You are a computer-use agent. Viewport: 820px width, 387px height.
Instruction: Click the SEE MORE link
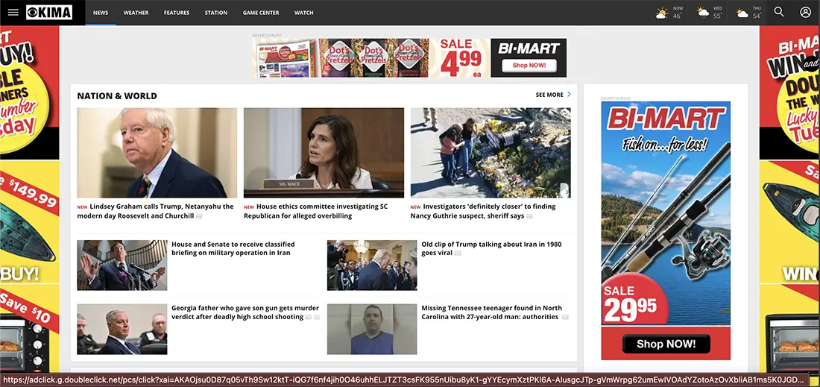(549, 95)
